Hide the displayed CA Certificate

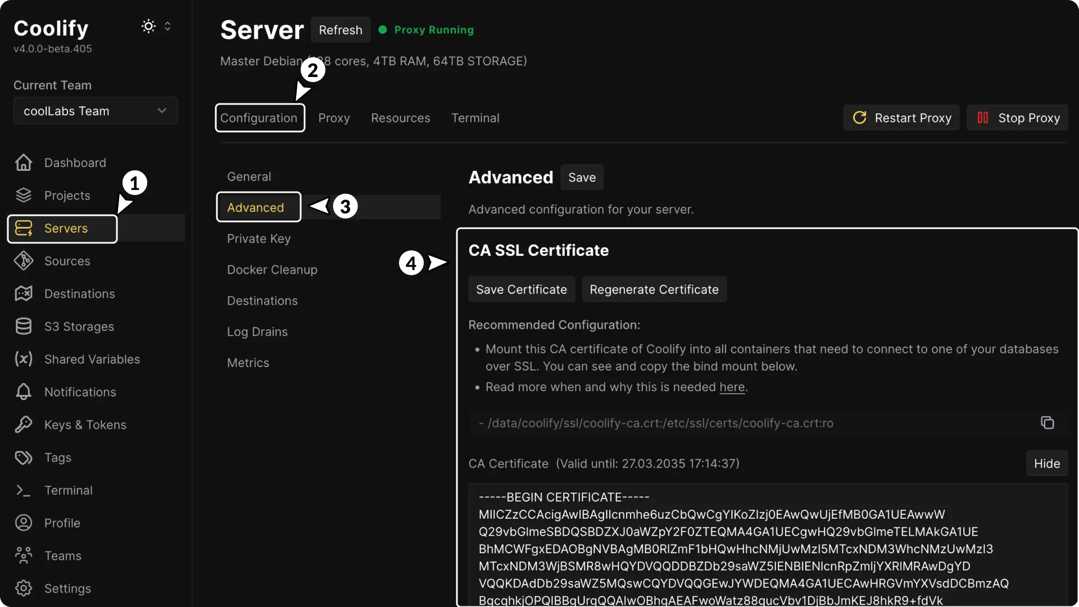pos(1046,463)
